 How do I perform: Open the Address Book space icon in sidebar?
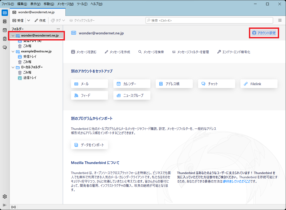point(5,21)
